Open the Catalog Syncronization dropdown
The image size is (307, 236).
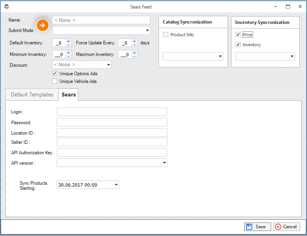pyautogui.click(x=220, y=56)
